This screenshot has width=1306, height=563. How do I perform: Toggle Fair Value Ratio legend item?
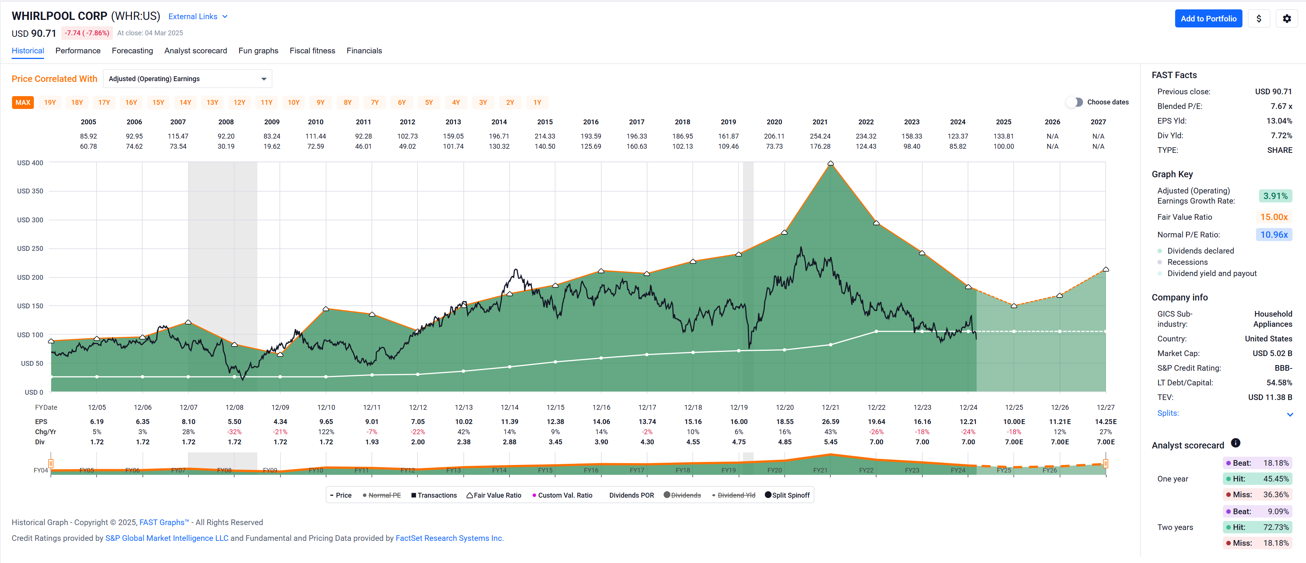pyautogui.click(x=493, y=495)
